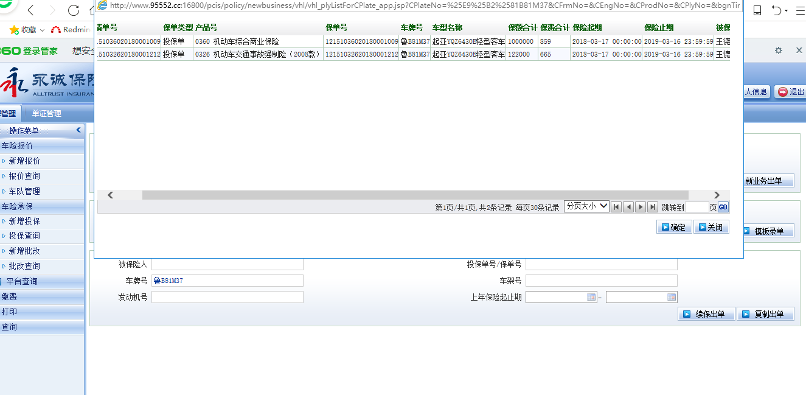The height and width of the screenshot is (395, 806).
Task: Expand the 缴费 menu section
Action: coord(42,296)
